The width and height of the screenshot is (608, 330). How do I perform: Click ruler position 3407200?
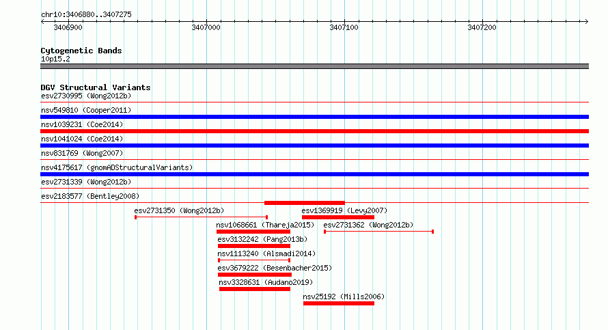click(x=482, y=27)
